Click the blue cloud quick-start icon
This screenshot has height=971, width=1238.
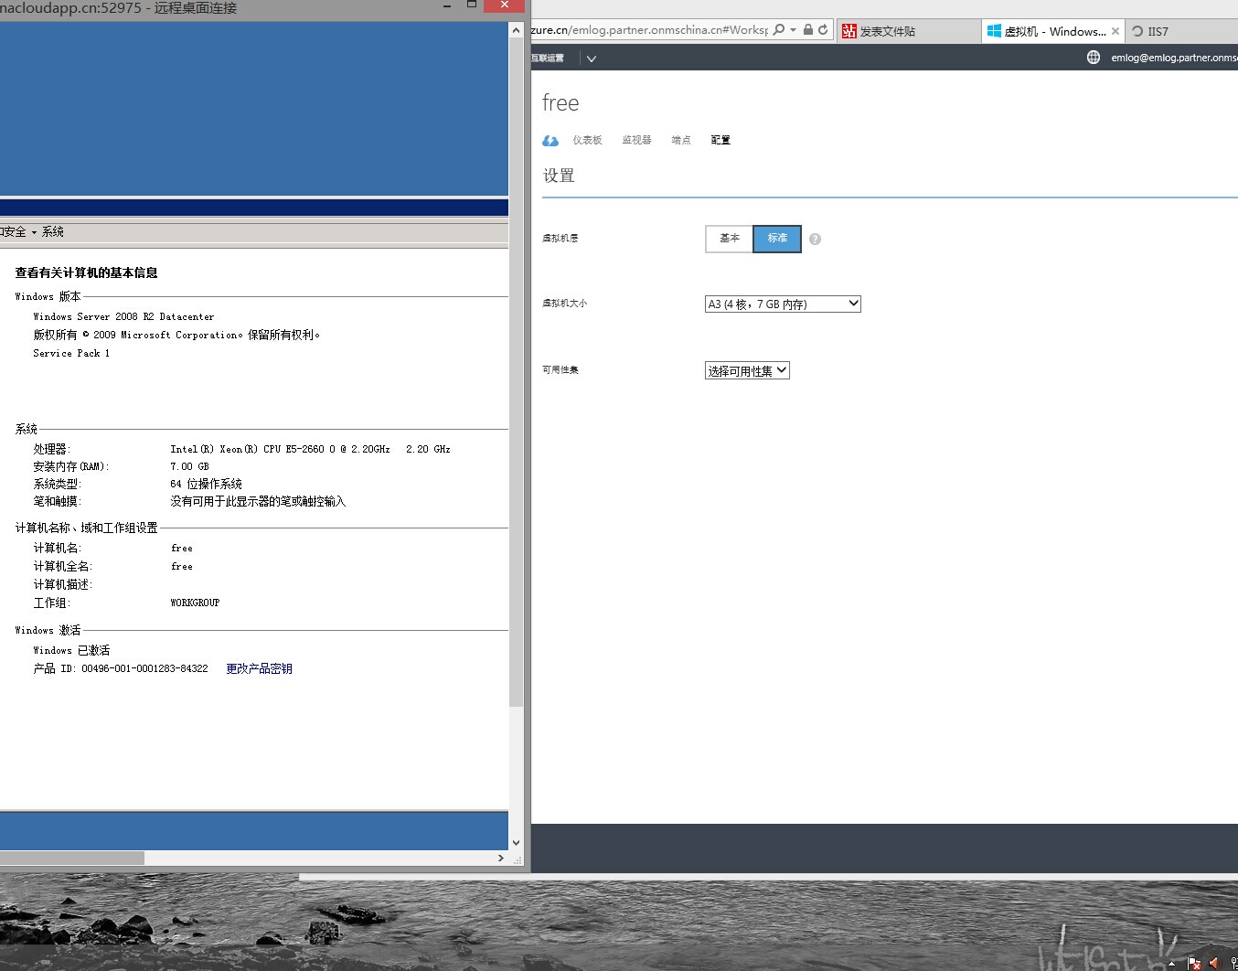pyautogui.click(x=550, y=141)
